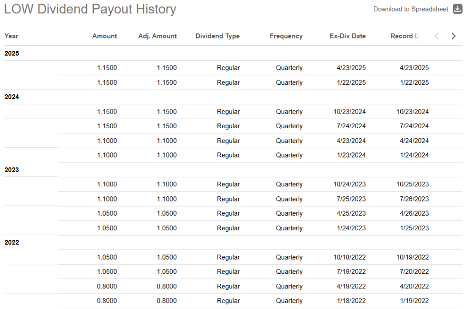The image size is (469, 309).
Task: Click the Amount column header
Action: pos(104,36)
